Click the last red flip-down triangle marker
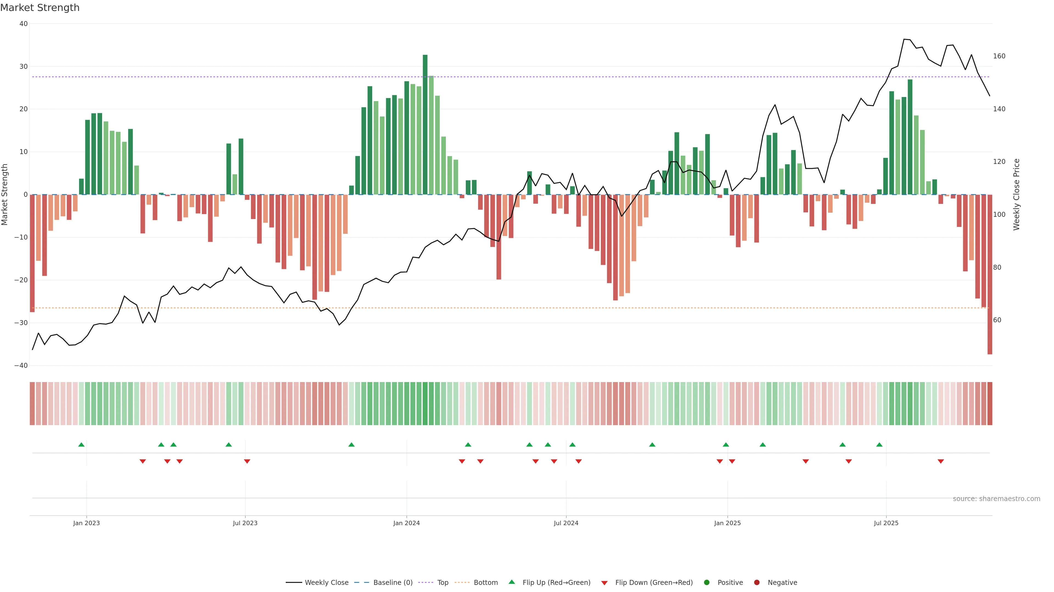This screenshot has height=592, width=1054. tap(941, 461)
